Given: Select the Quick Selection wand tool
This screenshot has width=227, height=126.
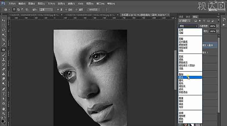Looking at the screenshot, I should [3, 35].
